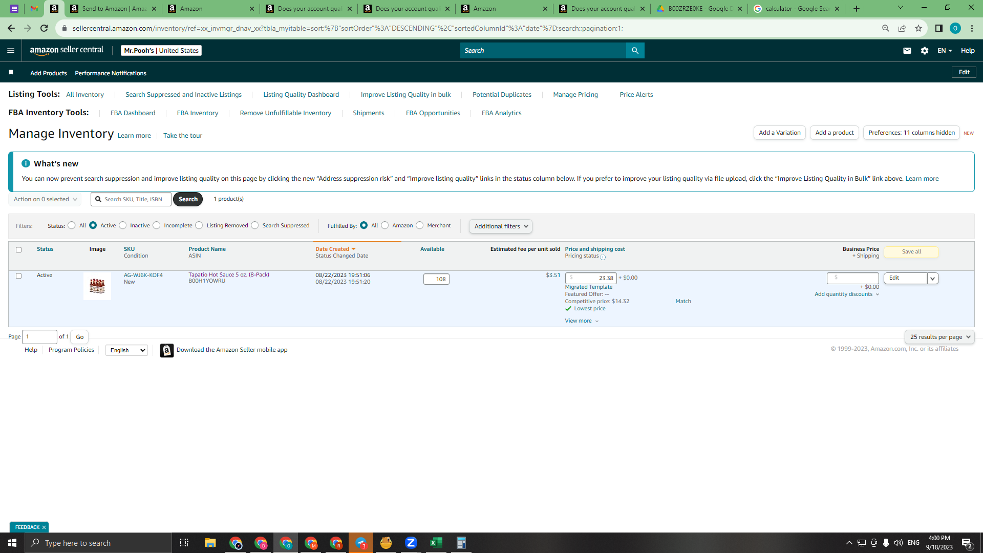Click the Search SKU, Title, ISBN field
The width and height of the screenshot is (983, 553).
(x=131, y=199)
